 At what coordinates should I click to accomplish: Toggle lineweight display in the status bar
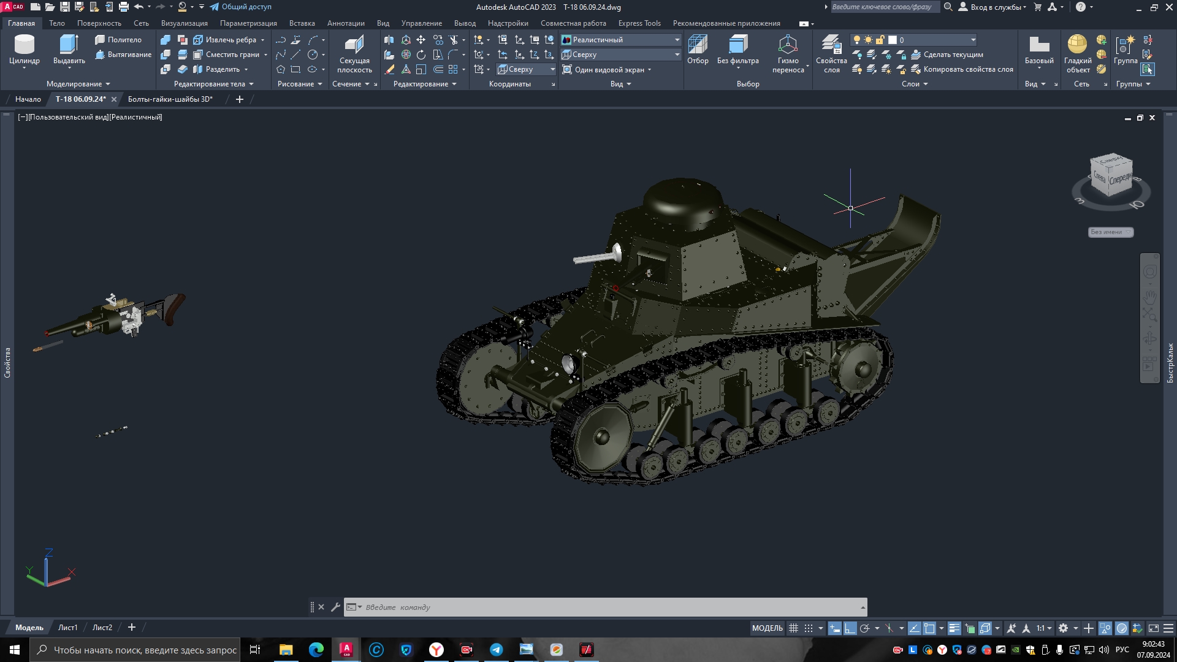coord(954,628)
